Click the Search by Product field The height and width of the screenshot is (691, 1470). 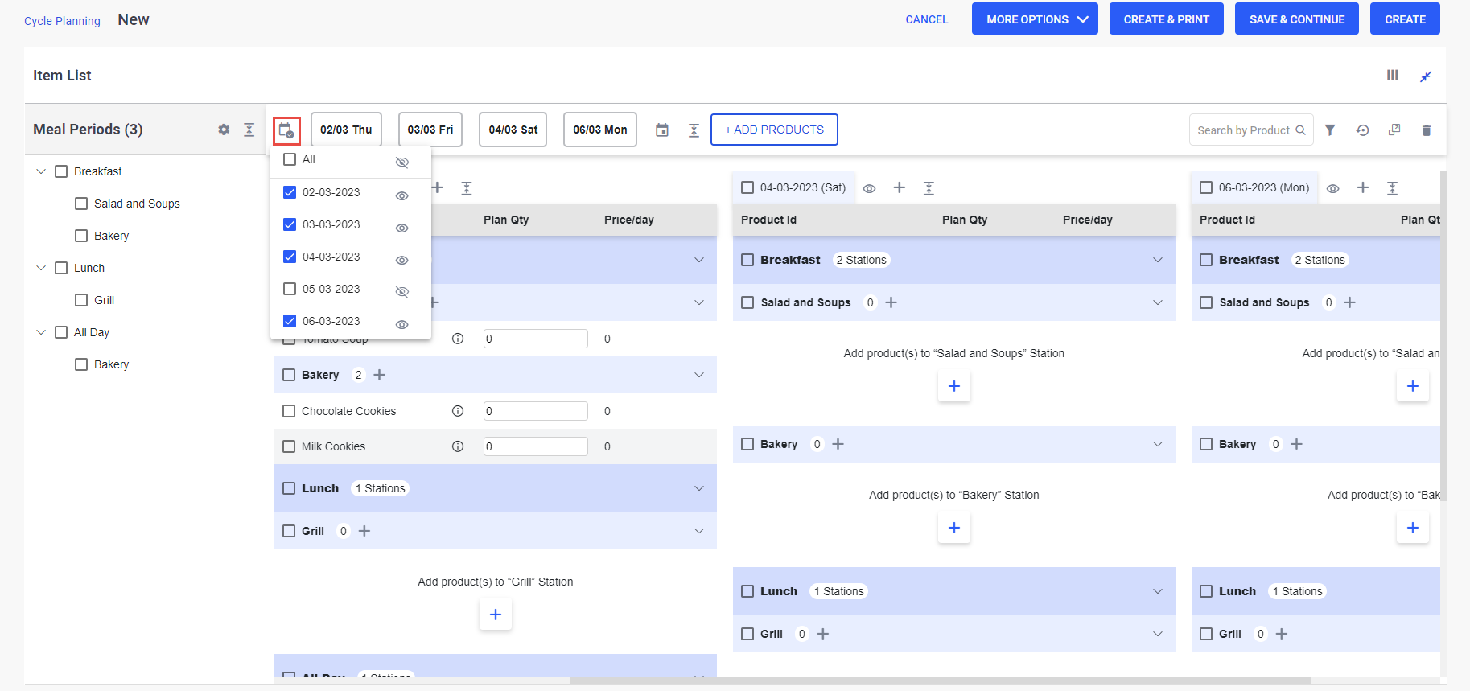pos(1251,130)
